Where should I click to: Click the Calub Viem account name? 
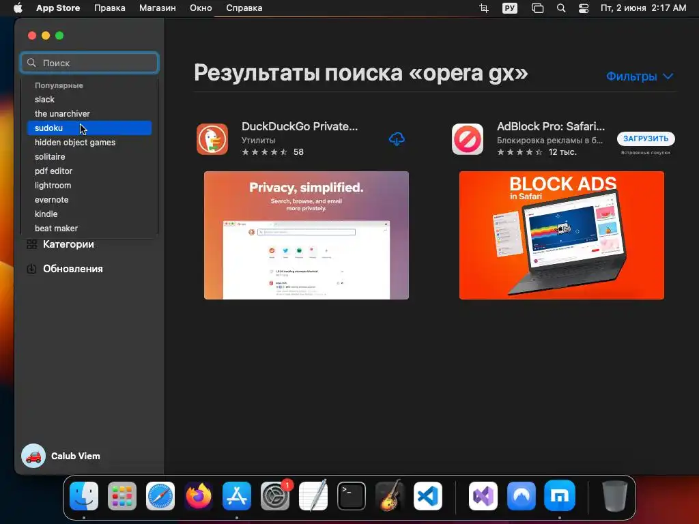(75, 456)
